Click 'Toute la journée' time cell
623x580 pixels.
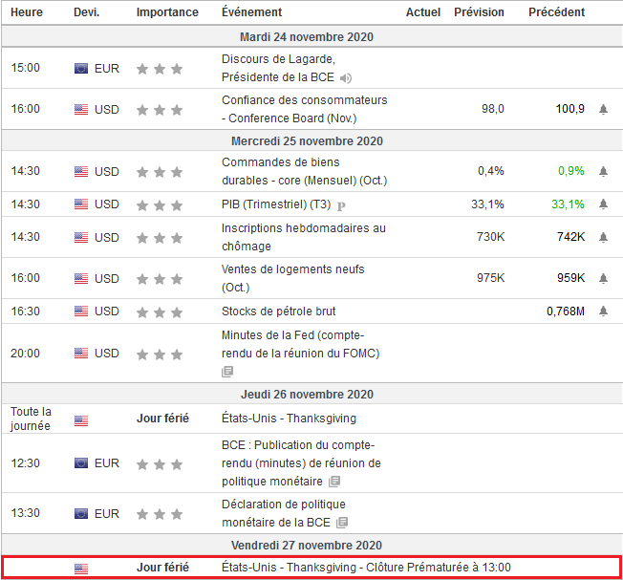(31, 419)
